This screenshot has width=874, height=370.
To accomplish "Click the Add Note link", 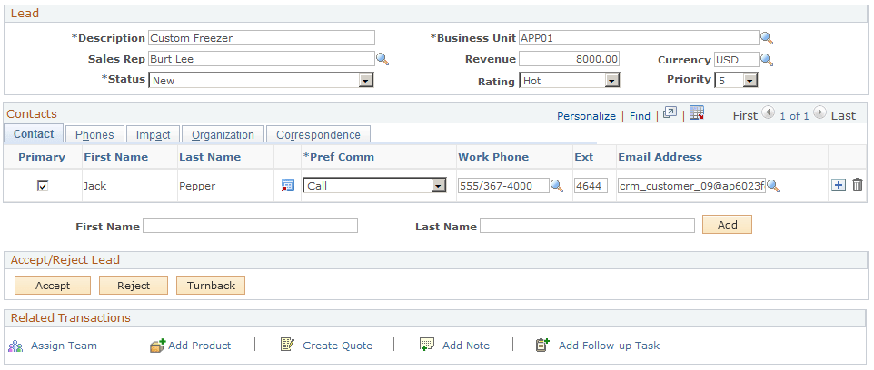I will 466,346.
